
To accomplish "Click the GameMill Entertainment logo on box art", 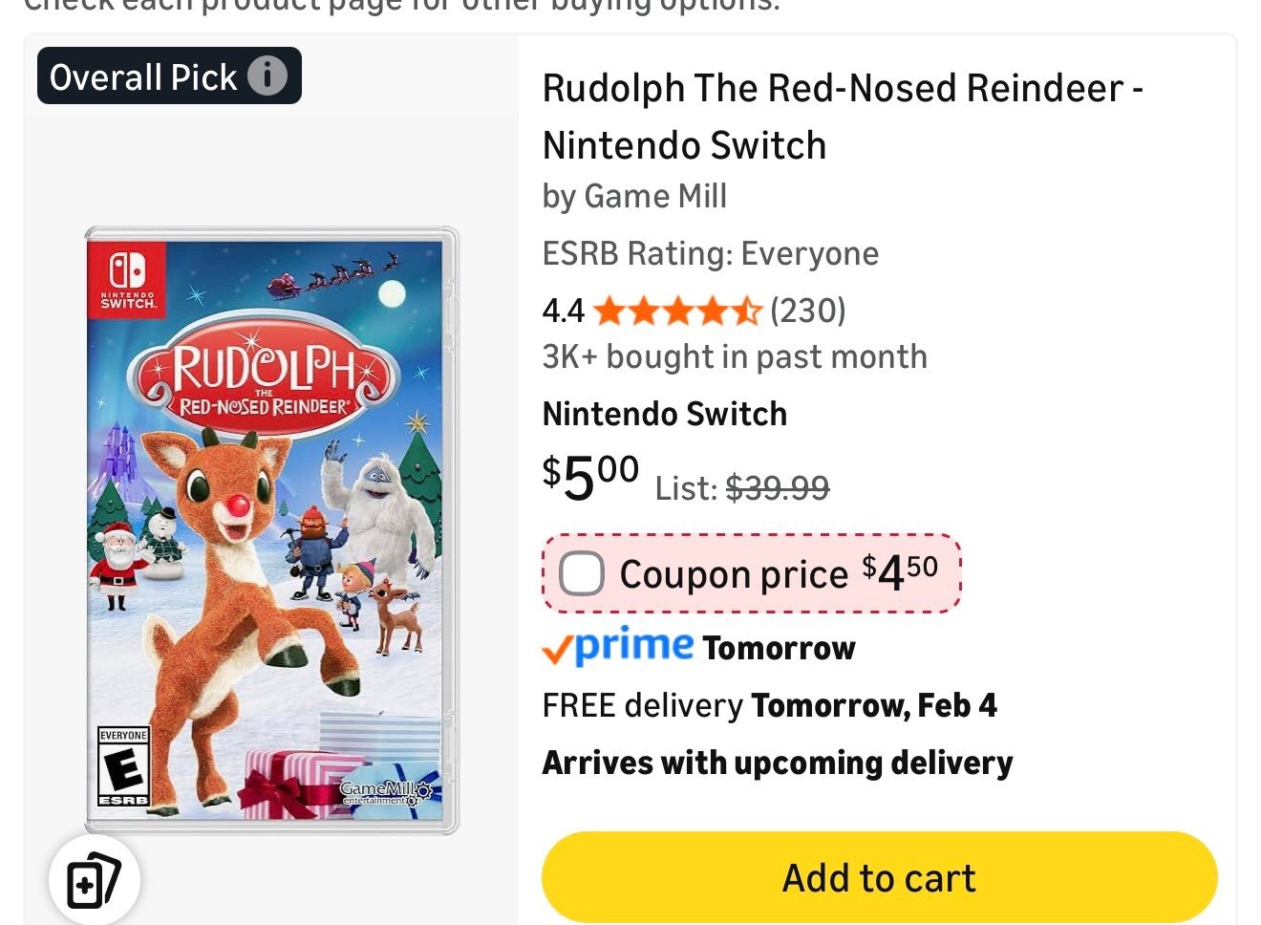I will point(386,791).
